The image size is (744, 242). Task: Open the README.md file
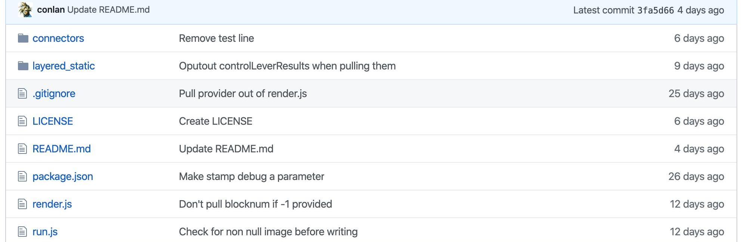[x=62, y=149]
